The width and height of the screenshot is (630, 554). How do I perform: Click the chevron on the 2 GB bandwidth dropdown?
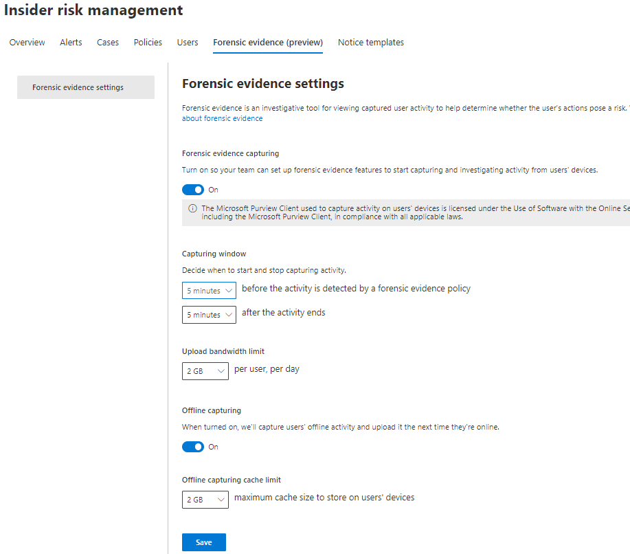click(221, 370)
